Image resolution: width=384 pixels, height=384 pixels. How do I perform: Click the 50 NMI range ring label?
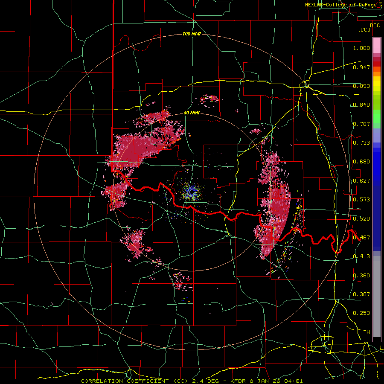(x=192, y=113)
